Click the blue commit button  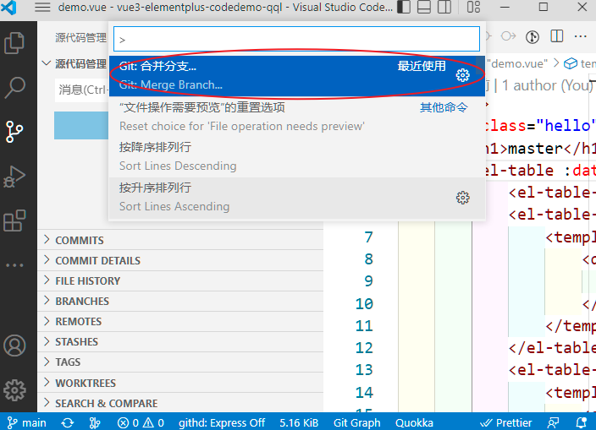click(81, 125)
